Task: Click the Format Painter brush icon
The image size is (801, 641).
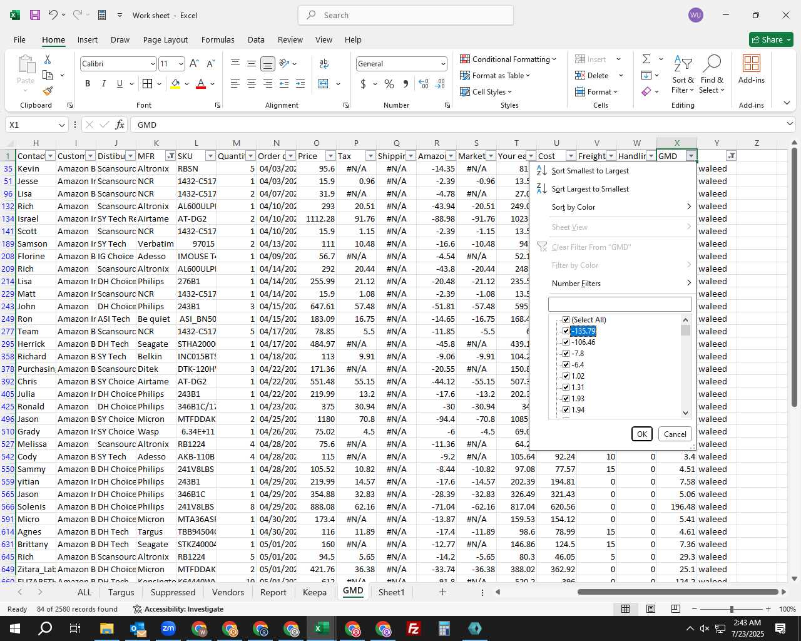Action: click(48, 91)
